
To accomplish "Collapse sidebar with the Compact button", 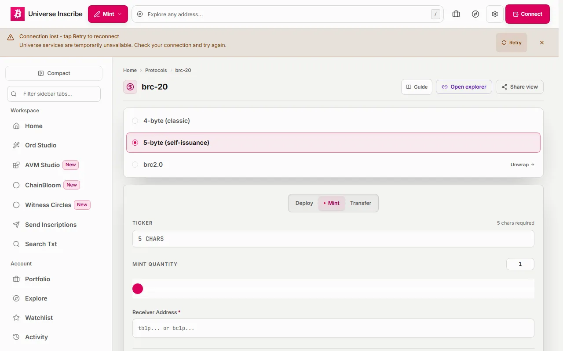I will [54, 73].
